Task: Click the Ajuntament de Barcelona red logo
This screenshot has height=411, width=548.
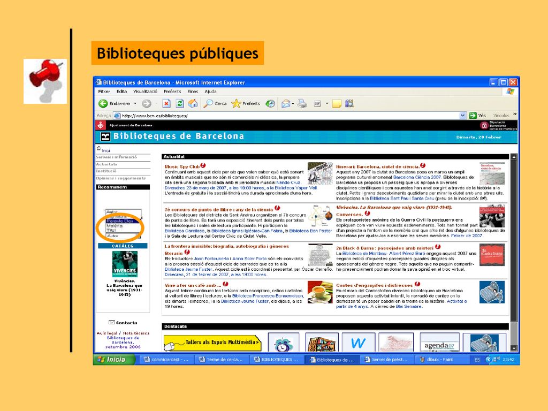Action: (x=101, y=125)
